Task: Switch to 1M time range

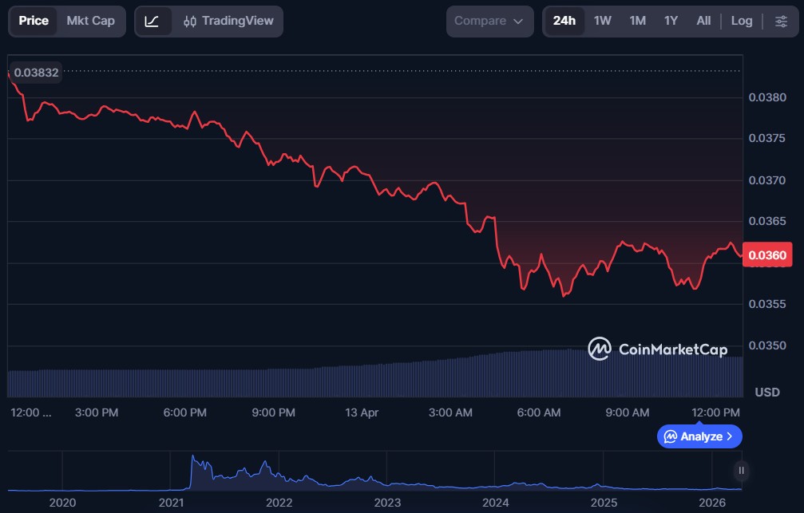Action: (637, 21)
